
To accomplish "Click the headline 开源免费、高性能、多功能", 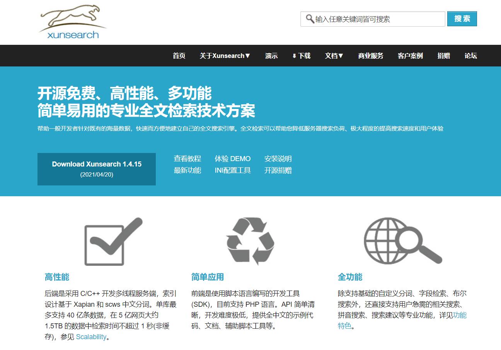I will pos(124,93).
